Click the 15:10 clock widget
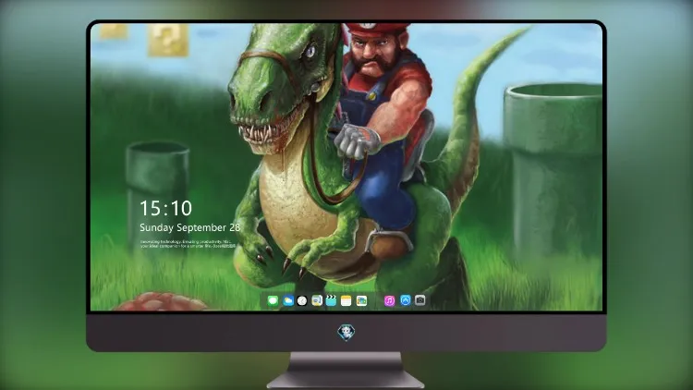The height and width of the screenshot is (390, 693). 165,208
